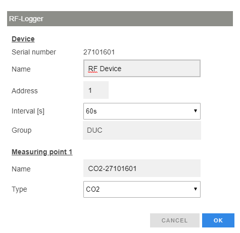The height and width of the screenshot is (233, 240).
Task: Select the Address field with value 1
Action: pyautogui.click(x=96, y=90)
